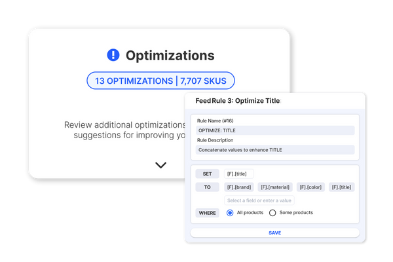Image resolution: width=393 pixels, height=262 pixels.
Task: Select the Some products radio button
Action: 272,213
